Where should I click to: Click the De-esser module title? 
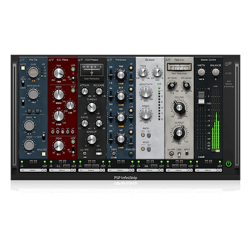click(x=150, y=60)
